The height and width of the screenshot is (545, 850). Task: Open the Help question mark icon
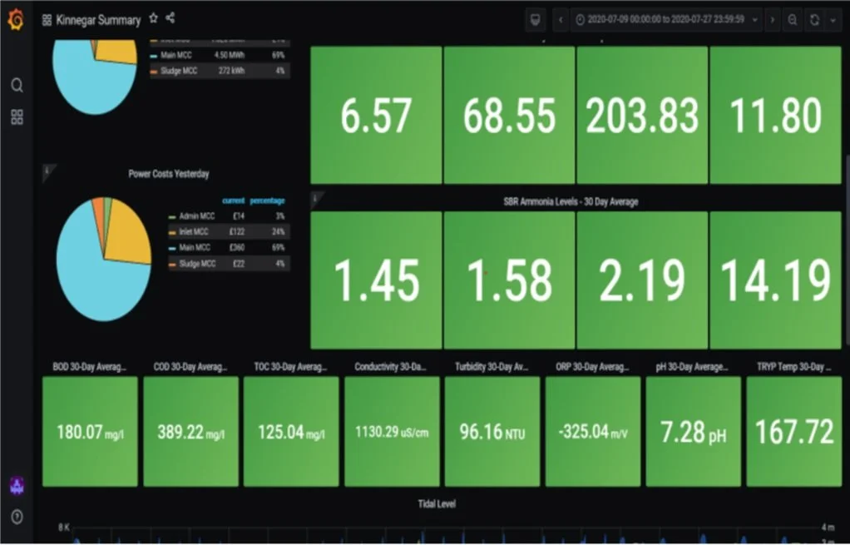[17, 517]
